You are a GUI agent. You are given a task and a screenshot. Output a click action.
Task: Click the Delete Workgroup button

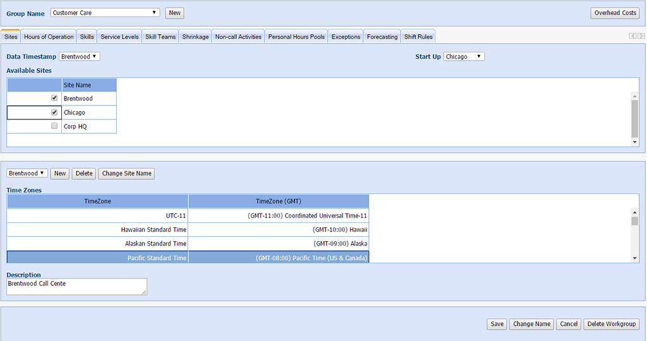[612, 324]
